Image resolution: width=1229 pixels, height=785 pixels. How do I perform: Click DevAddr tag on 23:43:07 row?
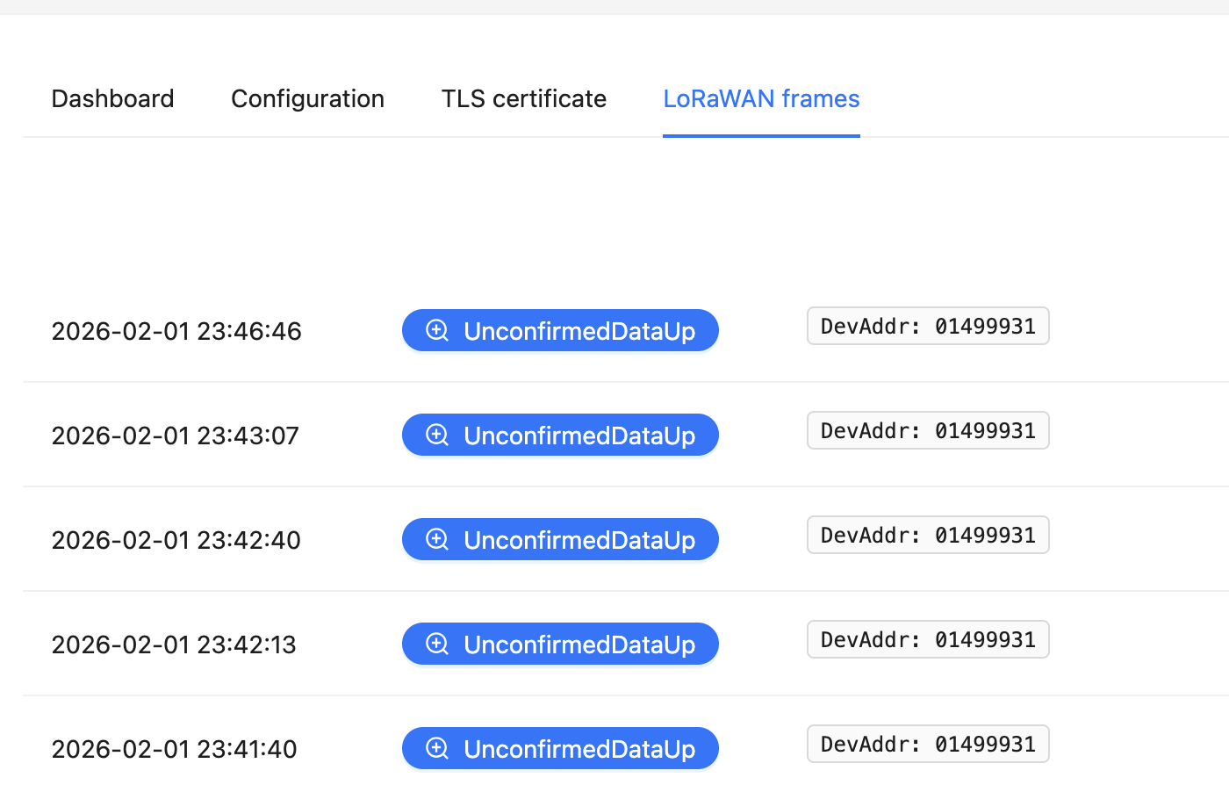[928, 431]
